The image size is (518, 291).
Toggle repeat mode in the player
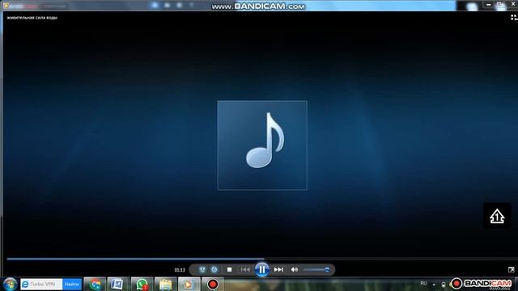(x=214, y=269)
